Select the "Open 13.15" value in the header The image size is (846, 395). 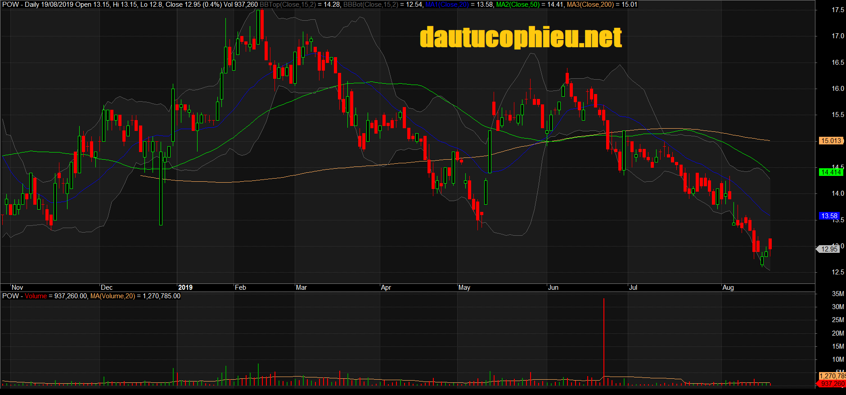(92, 4)
